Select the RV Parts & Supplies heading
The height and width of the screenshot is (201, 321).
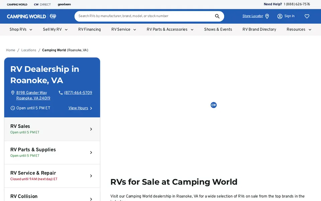[x=33, y=150]
